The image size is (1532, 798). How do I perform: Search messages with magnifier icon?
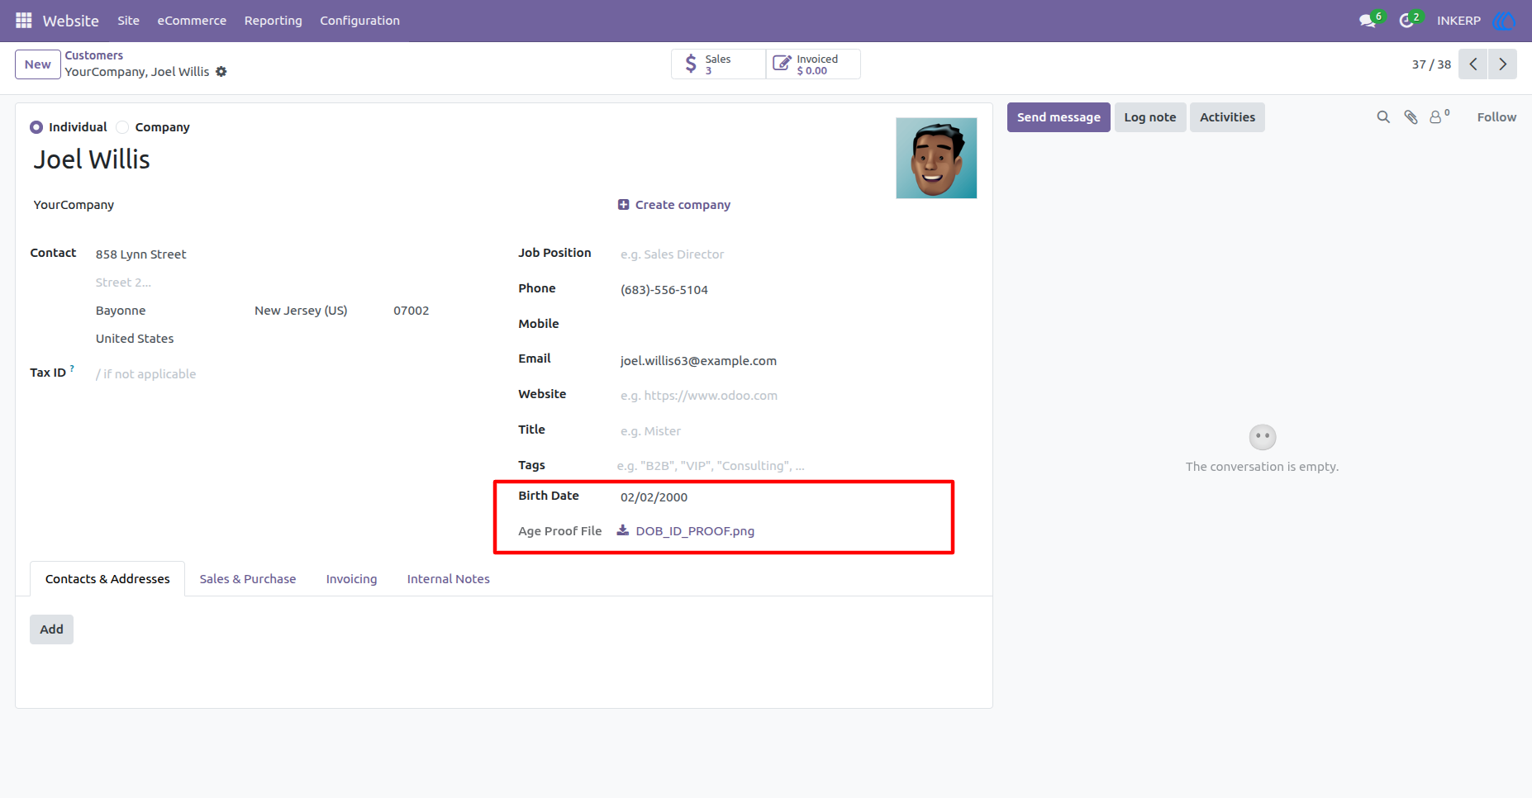point(1383,117)
